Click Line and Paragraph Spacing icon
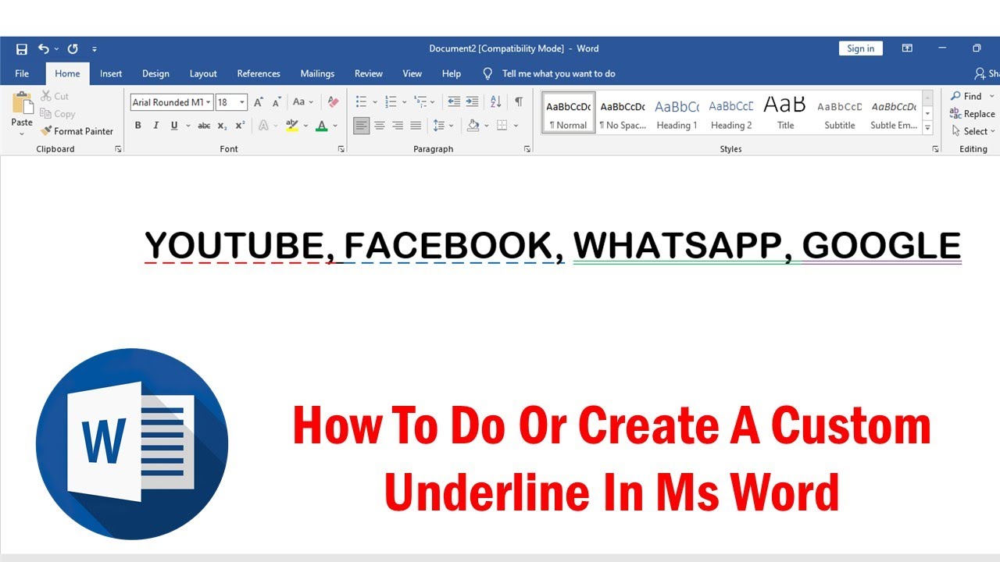Screen dimensions: 1000x562 [439, 126]
